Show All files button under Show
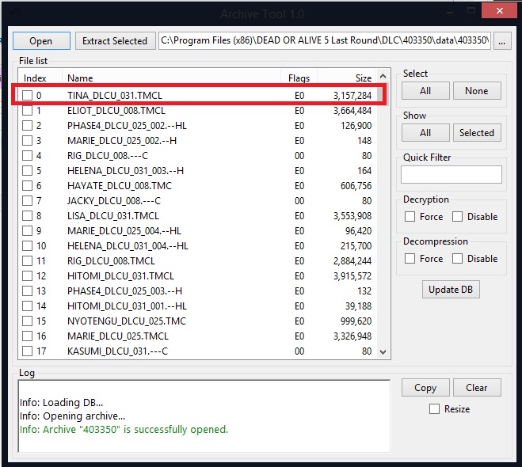522x467 pixels. tap(425, 133)
